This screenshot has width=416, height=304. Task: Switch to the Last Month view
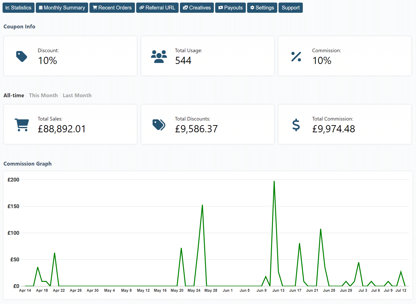(x=77, y=95)
